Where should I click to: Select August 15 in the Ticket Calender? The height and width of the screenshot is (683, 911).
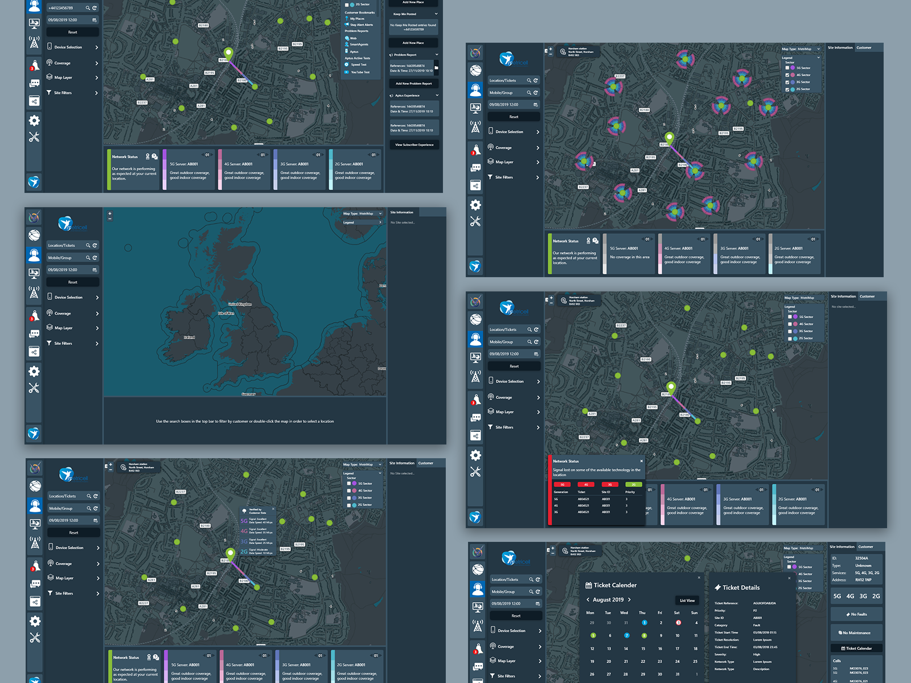coord(643,648)
